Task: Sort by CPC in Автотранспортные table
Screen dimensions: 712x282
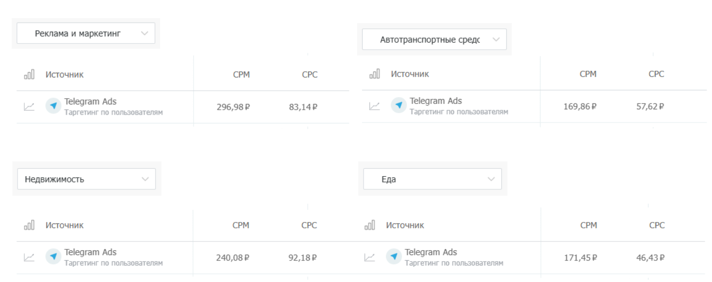Action: pyautogui.click(x=656, y=74)
